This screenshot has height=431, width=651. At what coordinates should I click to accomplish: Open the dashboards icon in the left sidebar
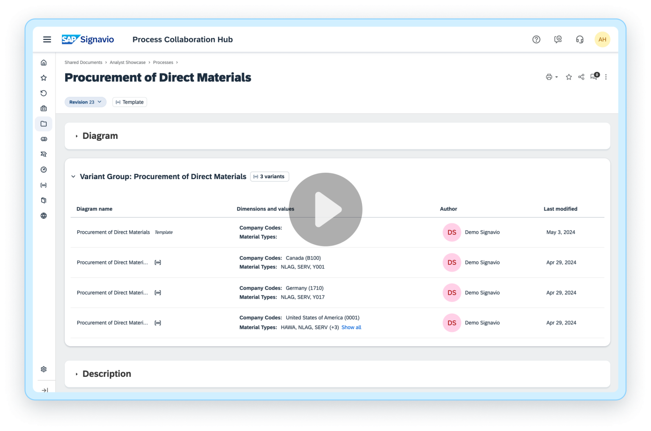pyautogui.click(x=44, y=169)
